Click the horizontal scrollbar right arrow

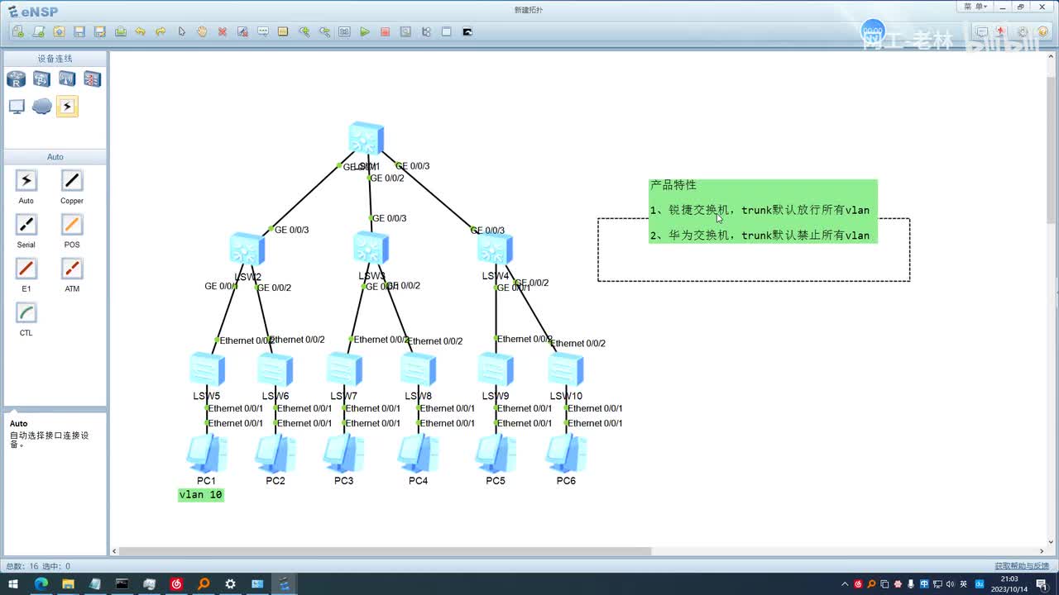click(1042, 551)
